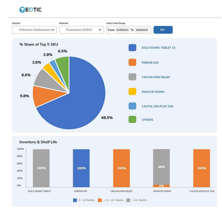Click the blue DOLO 650MG legend swatch
The width and height of the screenshot is (222, 211).
132,48
